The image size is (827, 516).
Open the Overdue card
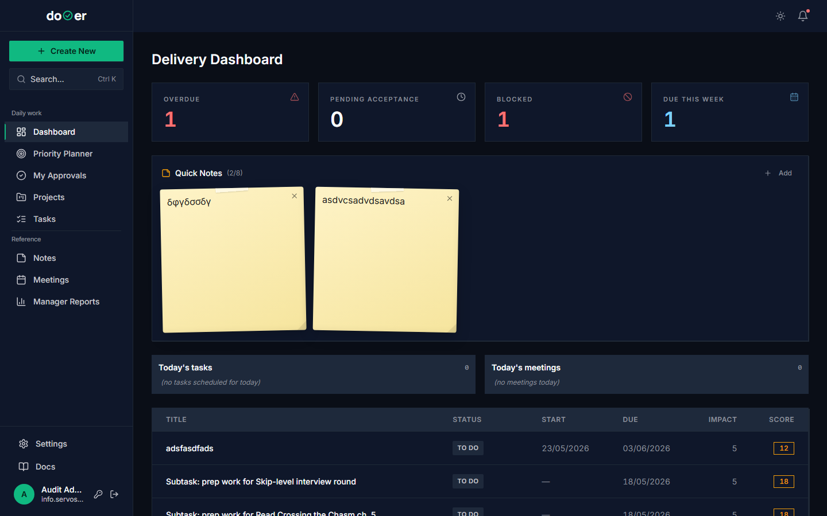pos(230,112)
